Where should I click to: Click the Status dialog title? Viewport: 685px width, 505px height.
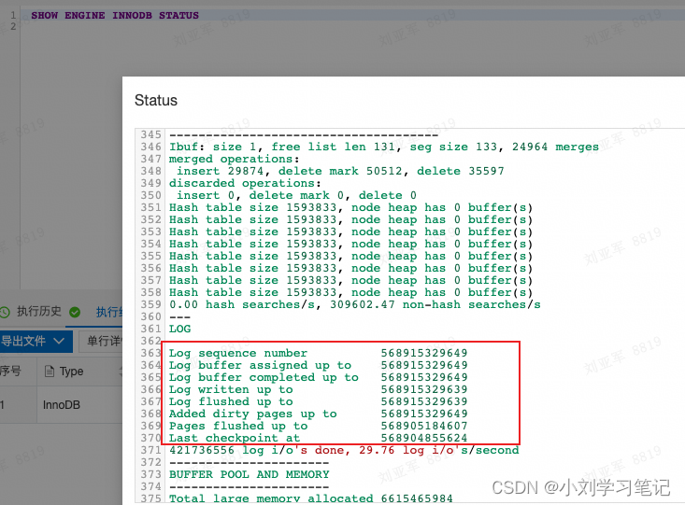pos(156,101)
